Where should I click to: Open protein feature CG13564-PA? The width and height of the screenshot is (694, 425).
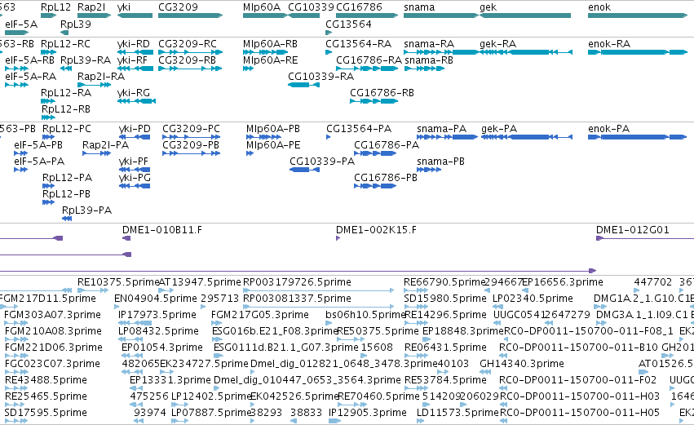pyautogui.click(x=329, y=137)
